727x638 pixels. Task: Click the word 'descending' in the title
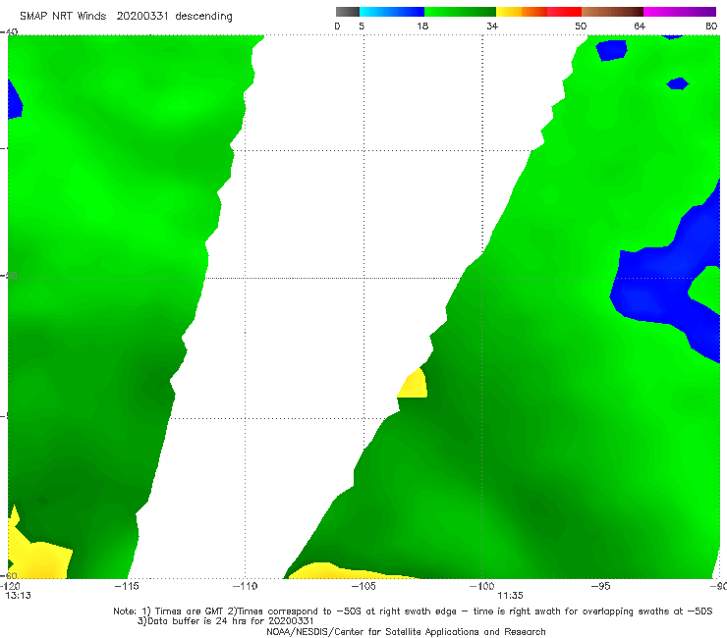pos(203,17)
